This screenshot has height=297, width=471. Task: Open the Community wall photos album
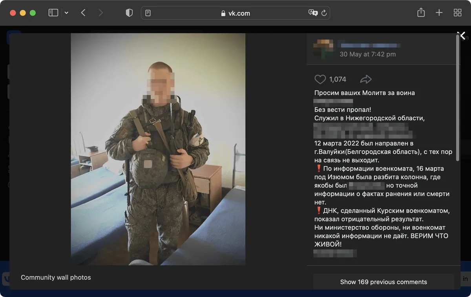tap(56, 277)
